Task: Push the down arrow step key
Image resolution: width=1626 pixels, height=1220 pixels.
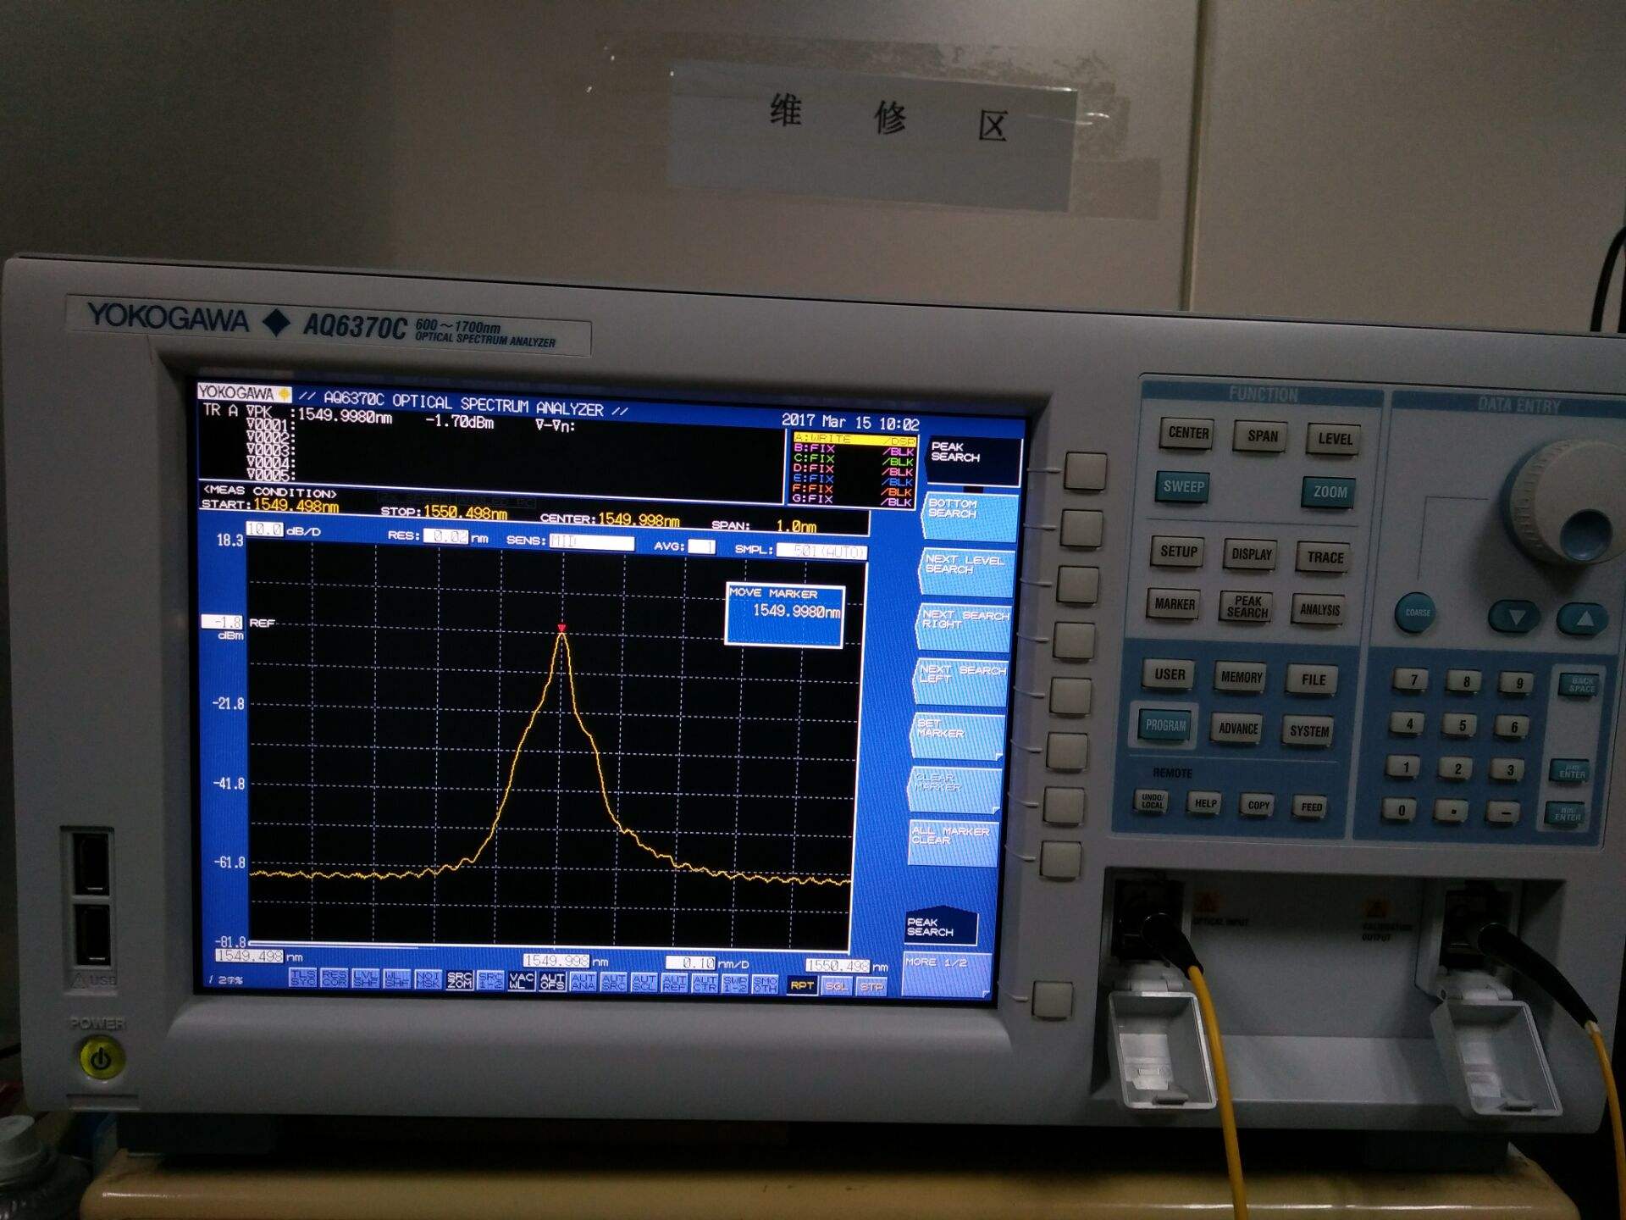Action: [1516, 617]
